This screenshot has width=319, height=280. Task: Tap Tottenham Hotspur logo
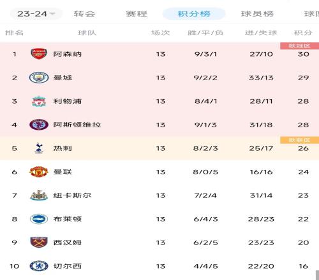(x=39, y=148)
